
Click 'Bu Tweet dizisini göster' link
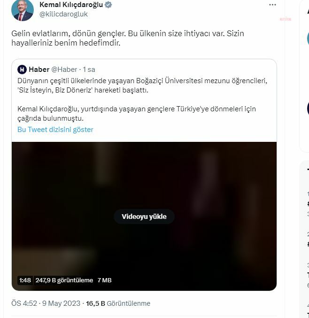55,130
